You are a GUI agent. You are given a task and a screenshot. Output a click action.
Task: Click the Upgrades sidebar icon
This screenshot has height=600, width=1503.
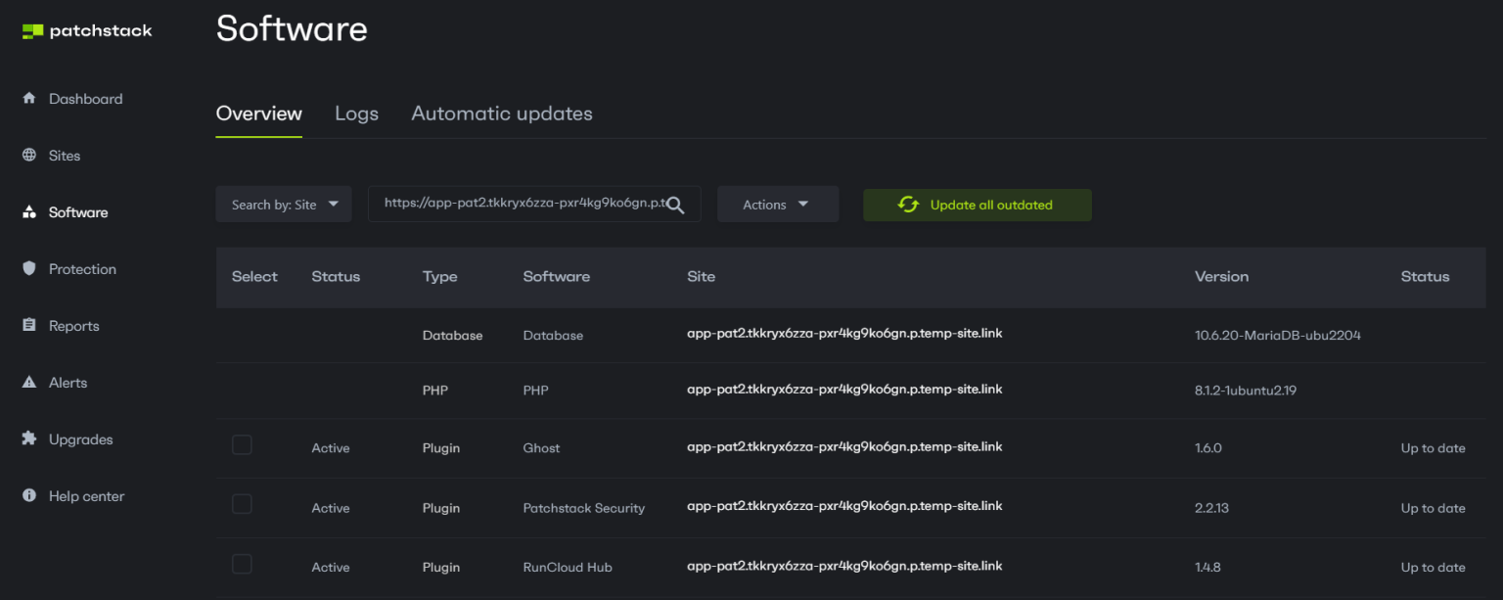tap(29, 438)
